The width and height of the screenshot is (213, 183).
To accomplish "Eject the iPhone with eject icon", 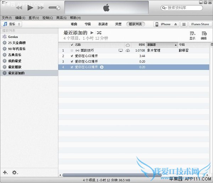I will [x=175, y=24].
